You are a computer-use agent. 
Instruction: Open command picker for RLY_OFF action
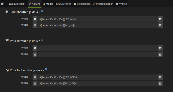(x=160, y=83)
